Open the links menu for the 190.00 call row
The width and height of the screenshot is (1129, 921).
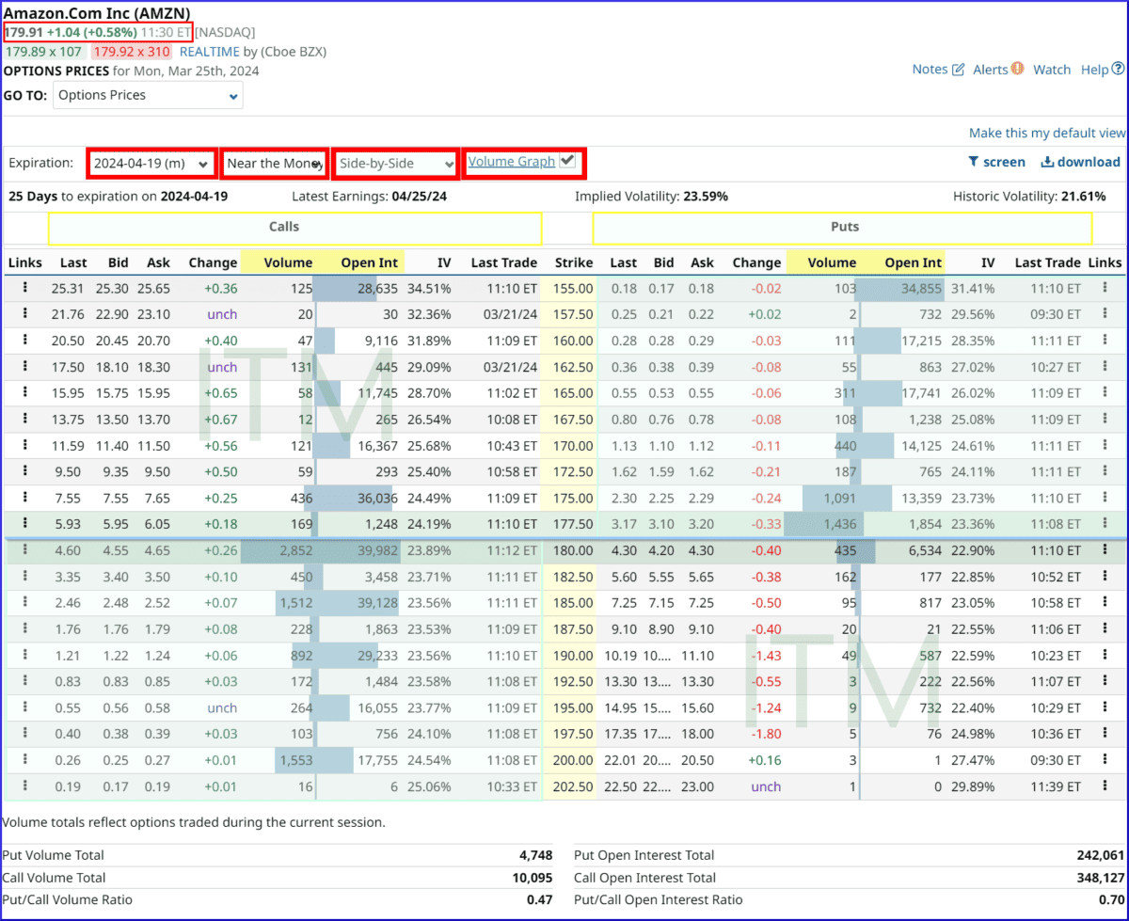(25, 655)
